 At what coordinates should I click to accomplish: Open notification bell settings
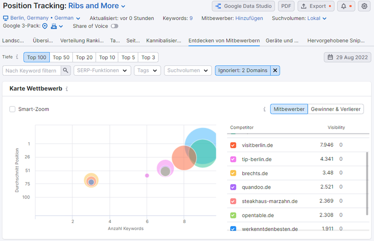346,6
